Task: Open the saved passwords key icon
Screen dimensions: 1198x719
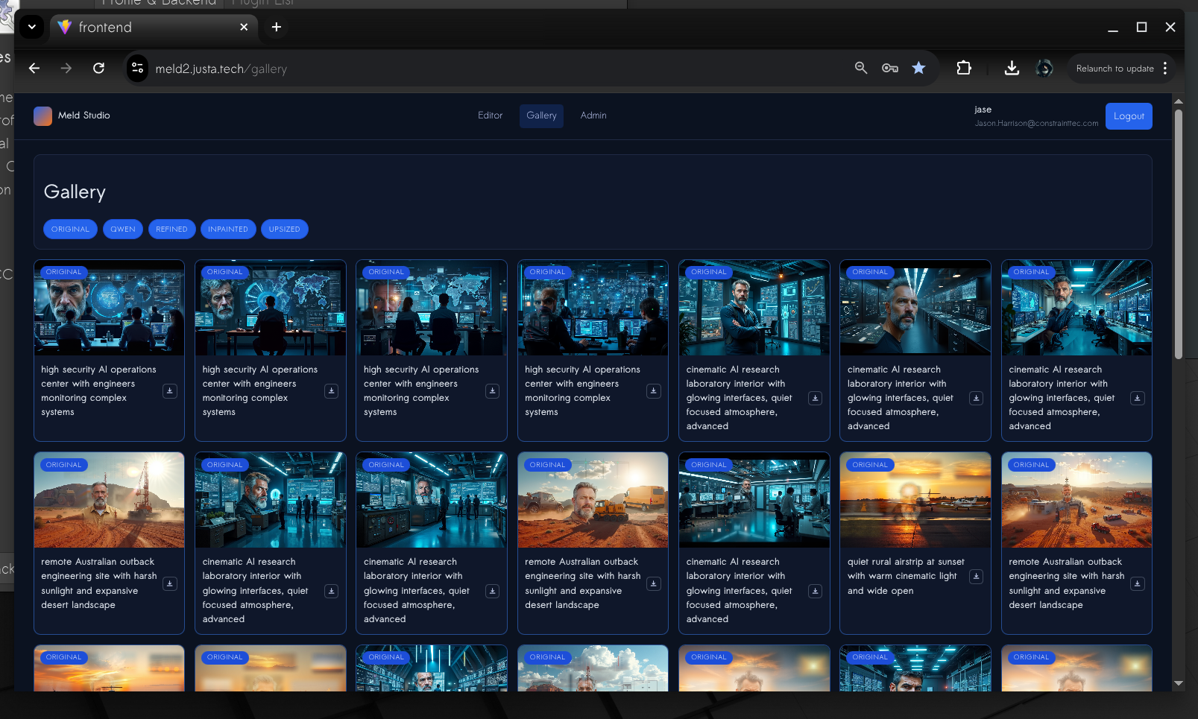Action: 890,68
